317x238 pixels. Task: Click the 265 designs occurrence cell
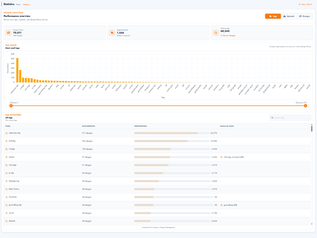point(87,141)
